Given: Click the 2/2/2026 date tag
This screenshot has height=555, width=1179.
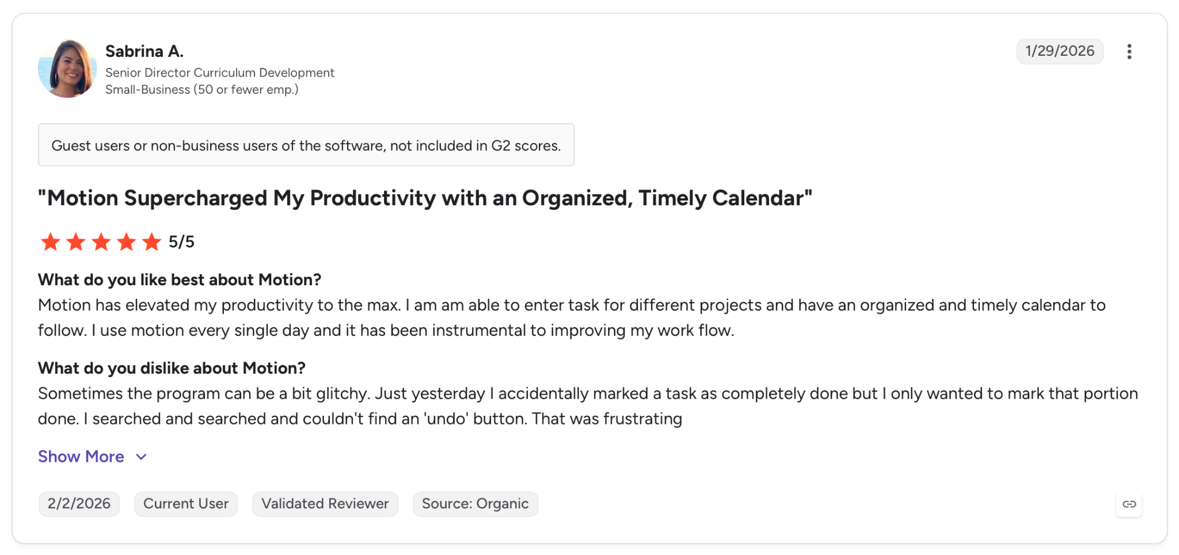Looking at the screenshot, I should pos(79,504).
